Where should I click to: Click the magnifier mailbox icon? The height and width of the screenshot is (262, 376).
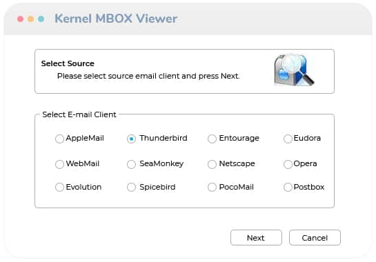(x=294, y=70)
